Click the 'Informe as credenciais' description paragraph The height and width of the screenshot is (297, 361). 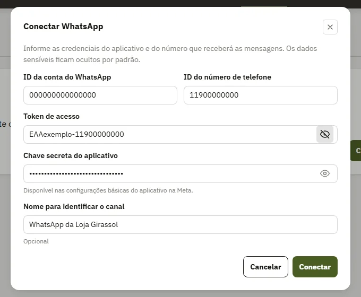point(170,54)
